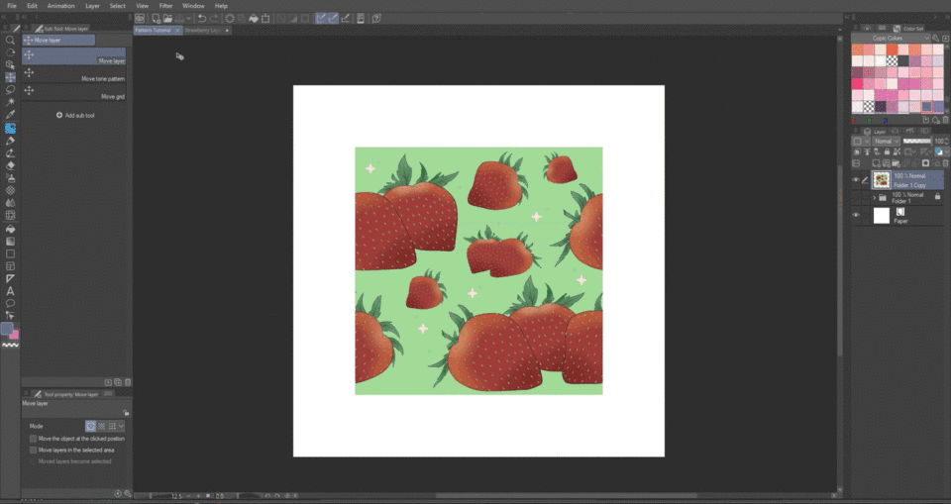Screen dimensions: 951x504
Task: Toggle snap to special ruler button
Action: pos(333,18)
